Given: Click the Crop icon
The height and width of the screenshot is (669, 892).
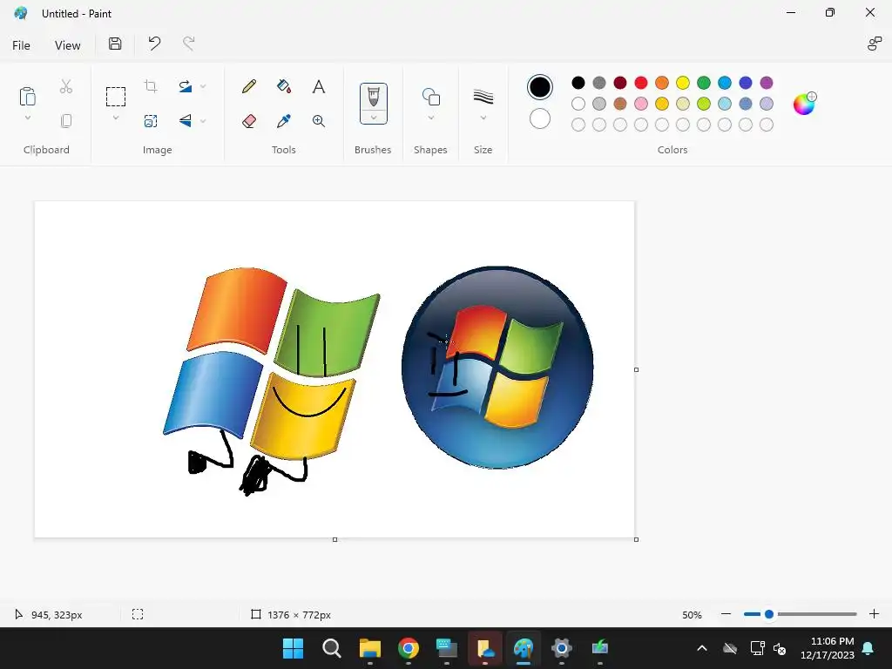Looking at the screenshot, I should click(x=151, y=86).
